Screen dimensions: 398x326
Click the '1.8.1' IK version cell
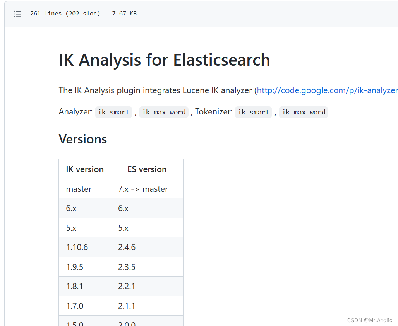[x=85, y=286]
